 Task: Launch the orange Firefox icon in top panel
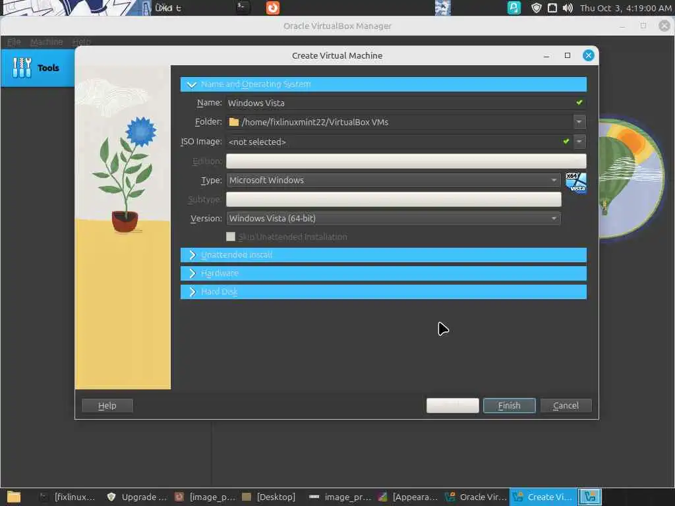pos(272,8)
